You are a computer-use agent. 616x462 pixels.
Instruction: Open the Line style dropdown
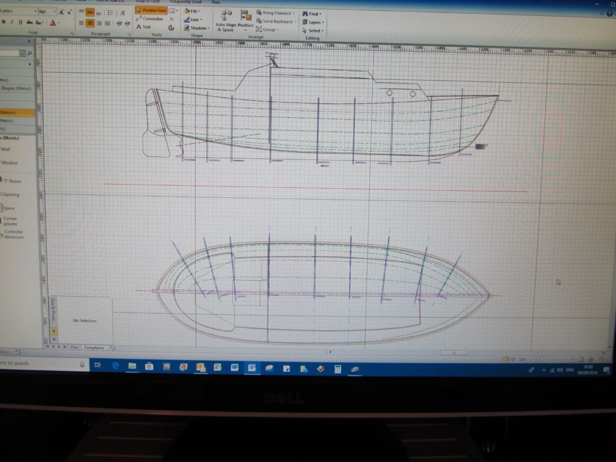pyautogui.click(x=193, y=20)
